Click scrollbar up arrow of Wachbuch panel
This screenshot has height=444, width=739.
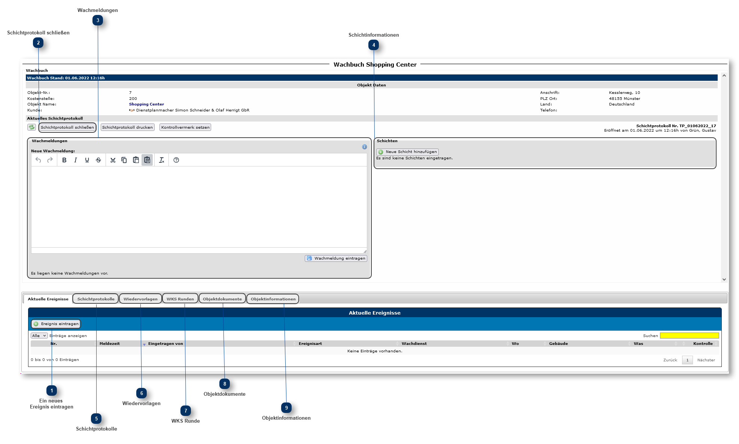724,76
